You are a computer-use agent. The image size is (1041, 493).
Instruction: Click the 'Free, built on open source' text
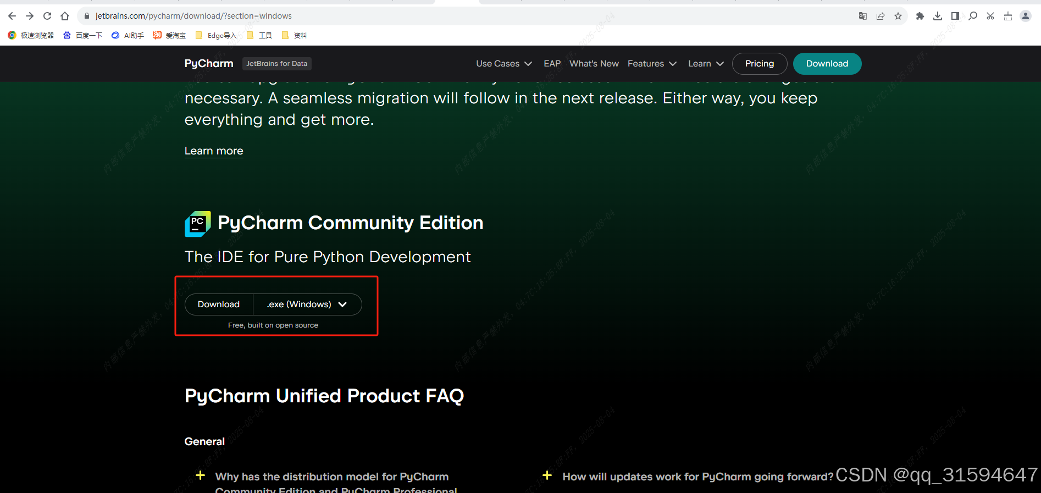pyautogui.click(x=273, y=325)
